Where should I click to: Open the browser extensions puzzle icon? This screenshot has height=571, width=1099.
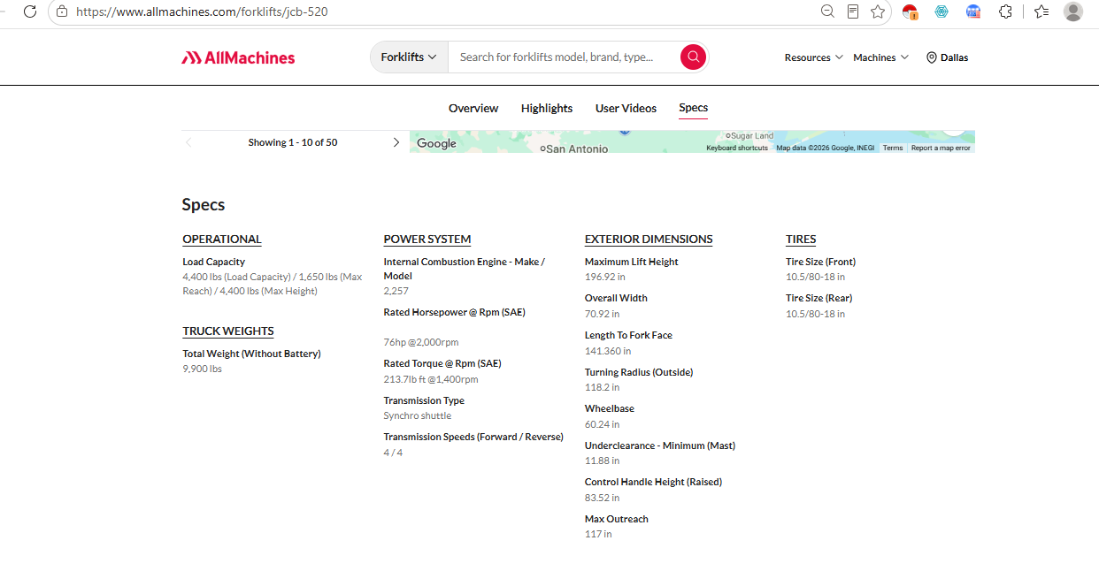click(x=1005, y=11)
